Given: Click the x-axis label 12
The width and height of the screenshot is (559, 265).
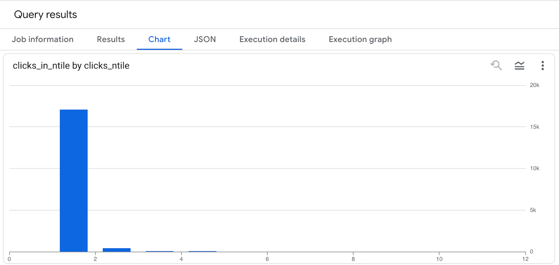Looking at the screenshot, I should (x=525, y=259).
